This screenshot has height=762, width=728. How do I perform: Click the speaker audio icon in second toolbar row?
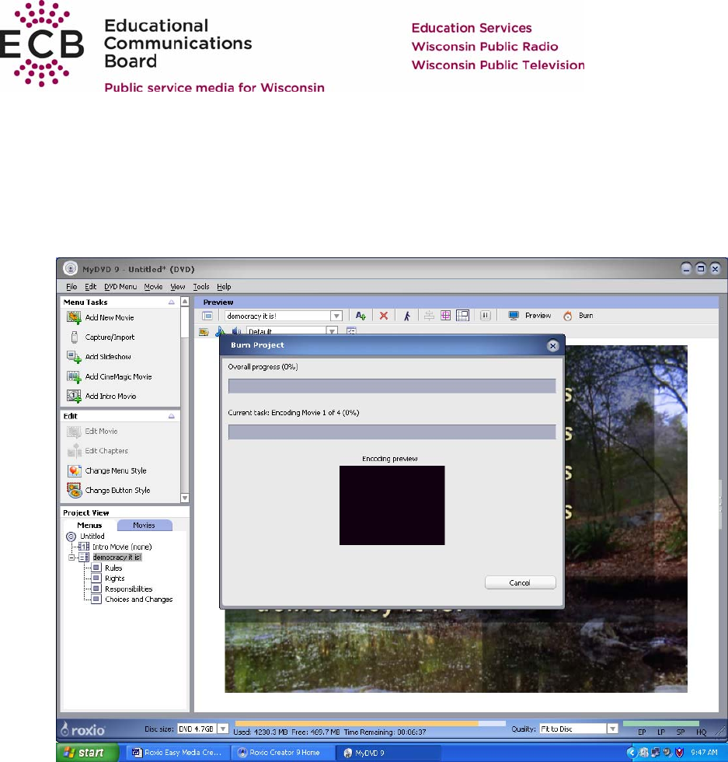[x=236, y=331]
